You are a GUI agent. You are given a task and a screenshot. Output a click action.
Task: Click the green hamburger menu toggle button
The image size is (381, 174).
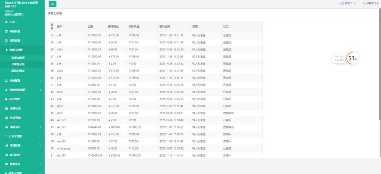(x=52, y=4)
